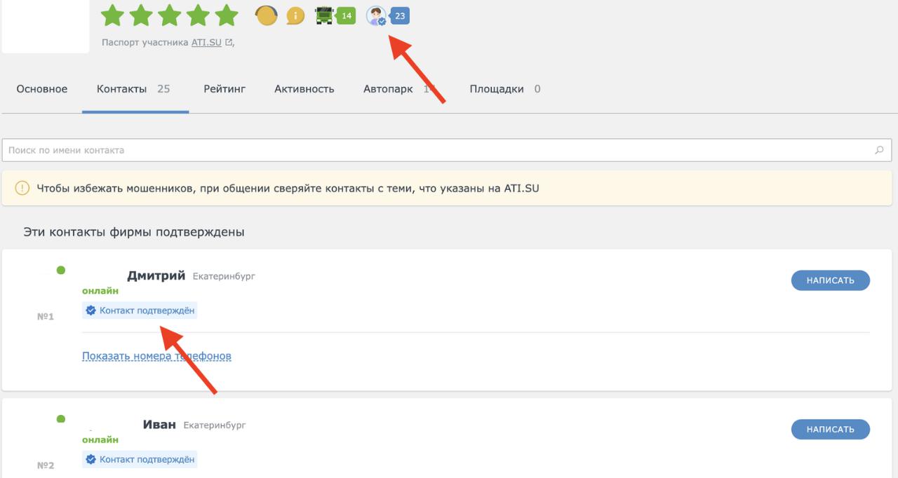Click the green truck fleet icon
Image resolution: width=898 pixels, height=478 pixels.
click(324, 15)
